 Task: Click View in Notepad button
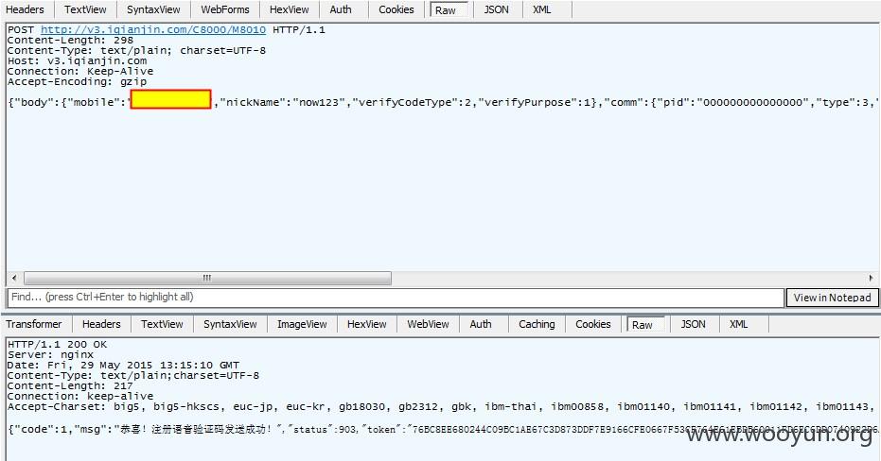point(832,298)
